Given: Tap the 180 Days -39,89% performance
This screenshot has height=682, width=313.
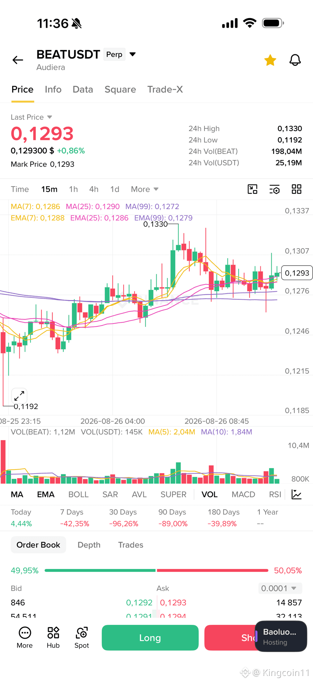Looking at the screenshot, I should coord(223,518).
